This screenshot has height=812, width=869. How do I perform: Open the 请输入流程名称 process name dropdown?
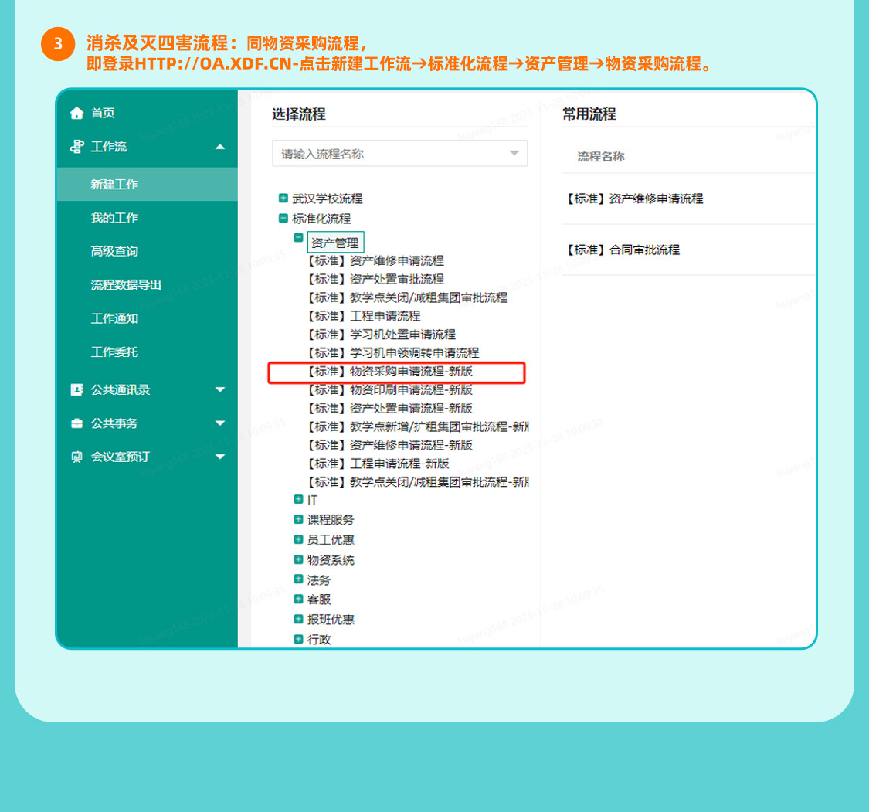pyautogui.click(x=514, y=154)
